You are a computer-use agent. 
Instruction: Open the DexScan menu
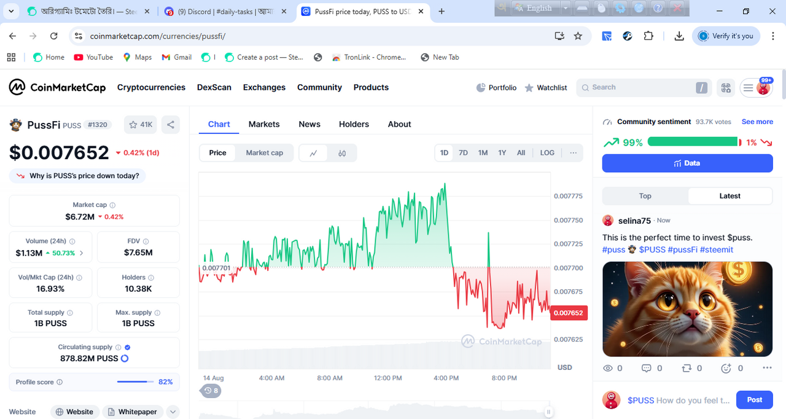[214, 87]
